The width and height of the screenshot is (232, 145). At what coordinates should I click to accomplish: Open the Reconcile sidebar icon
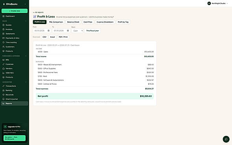pyautogui.click(x=4, y=95)
